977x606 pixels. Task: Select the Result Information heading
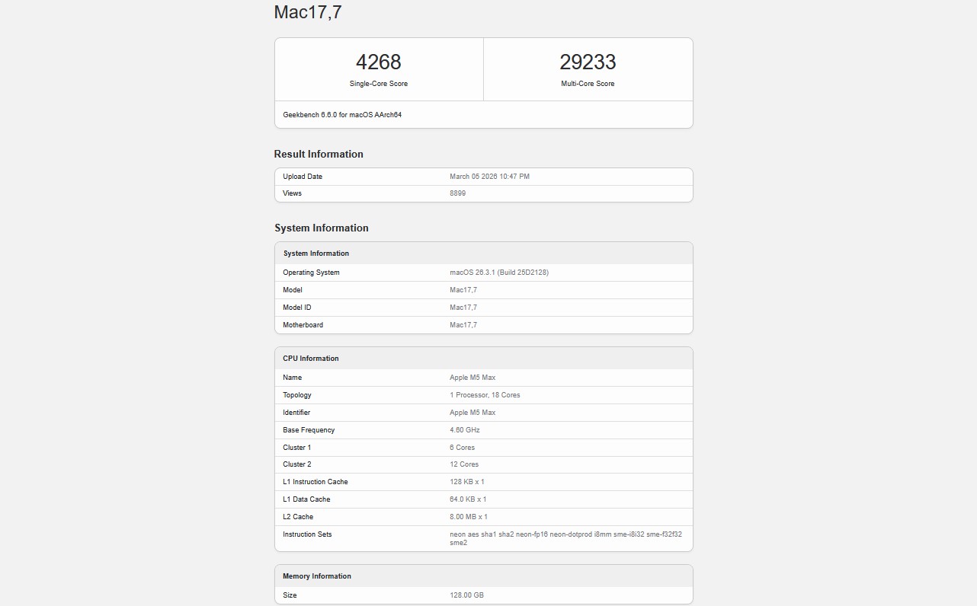point(318,154)
